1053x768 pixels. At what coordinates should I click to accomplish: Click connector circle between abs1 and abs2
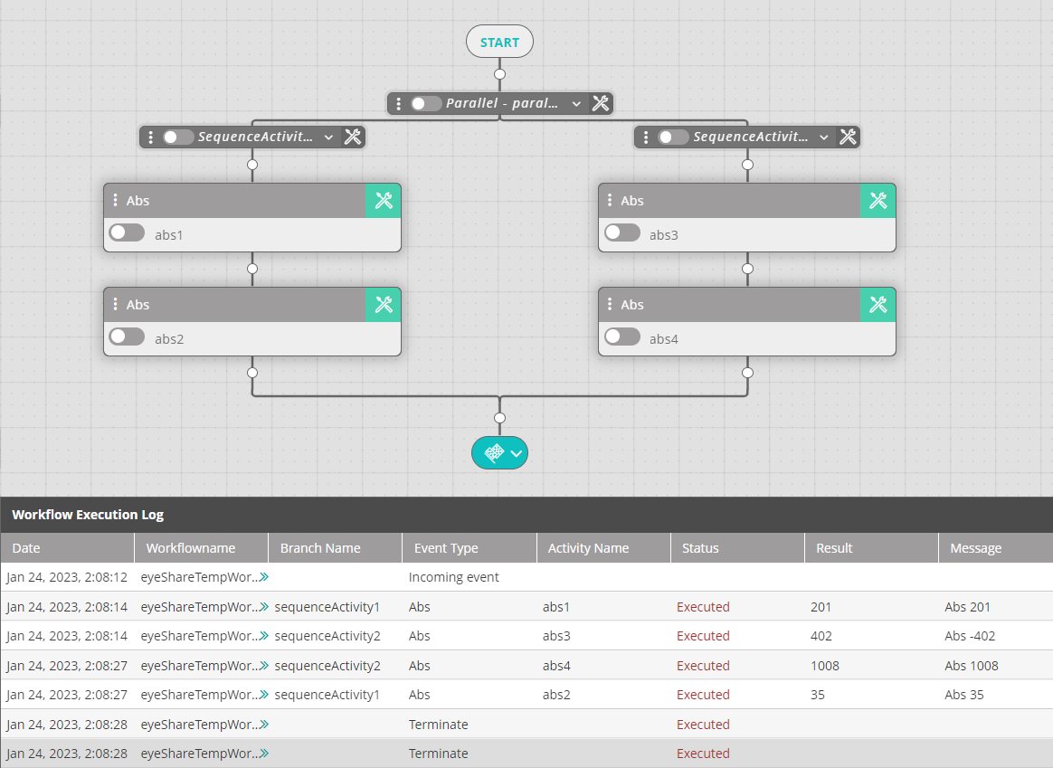click(x=252, y=269)
